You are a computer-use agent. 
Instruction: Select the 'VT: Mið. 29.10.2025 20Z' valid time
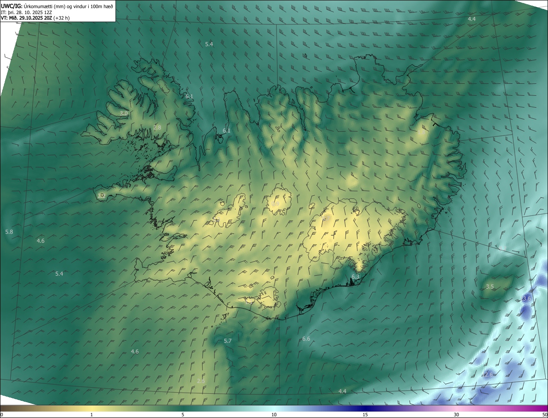point(27,18)
